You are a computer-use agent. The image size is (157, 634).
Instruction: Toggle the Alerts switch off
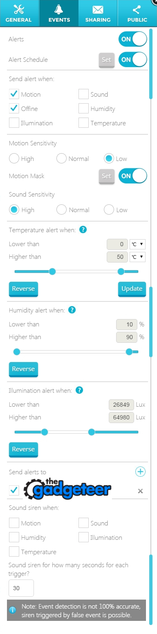[x=132, y=39]
